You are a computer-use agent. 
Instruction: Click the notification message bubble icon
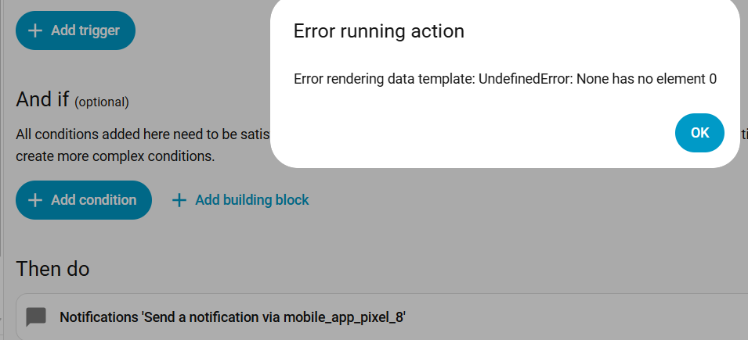pos(36,317)
